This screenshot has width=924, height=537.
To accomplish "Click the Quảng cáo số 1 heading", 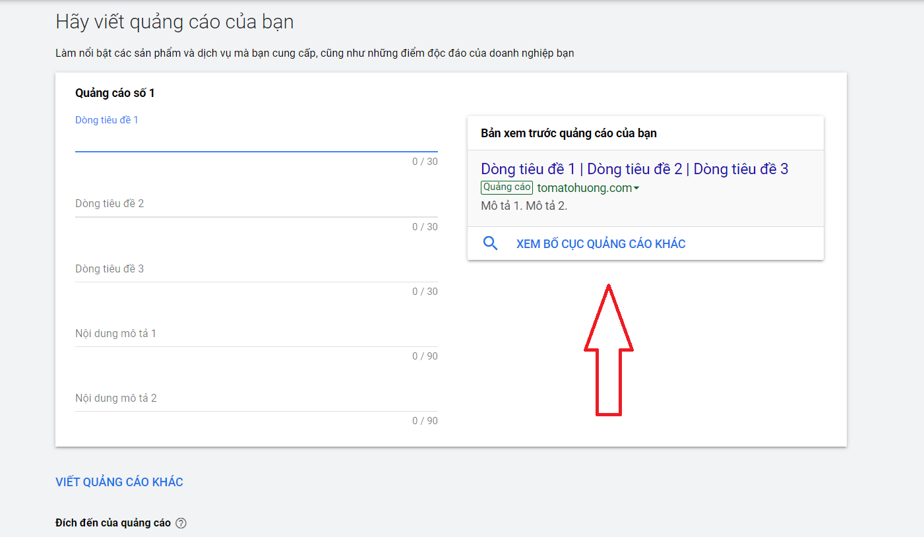I will (x=115, y=93).
